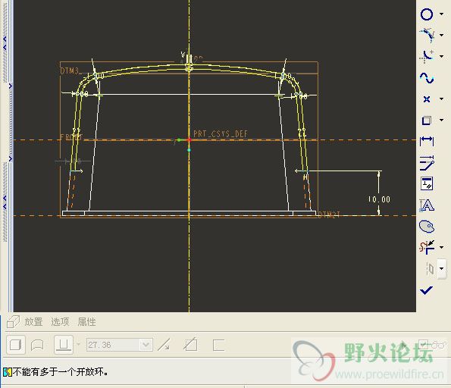Select the Extrude as solid button
The image size is (451, 388).
pyautogui.click(x=15, y=345)
